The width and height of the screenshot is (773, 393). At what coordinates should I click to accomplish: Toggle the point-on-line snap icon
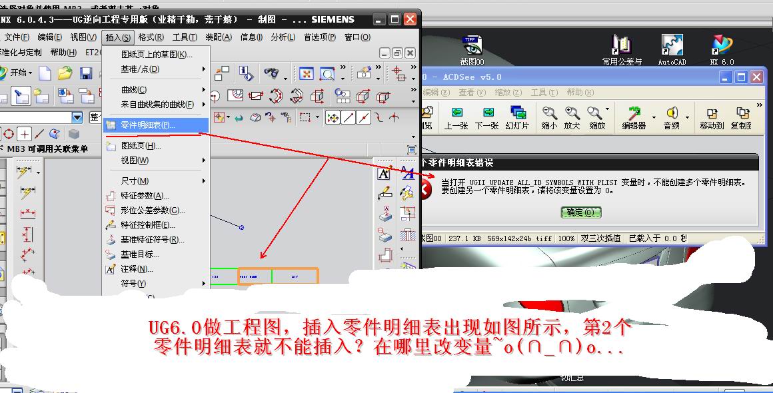pos(41,133)
